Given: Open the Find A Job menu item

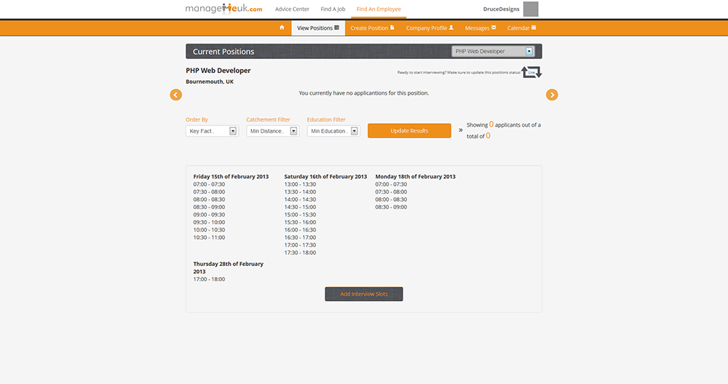Looking at the screenshot, I should (333, 9).
